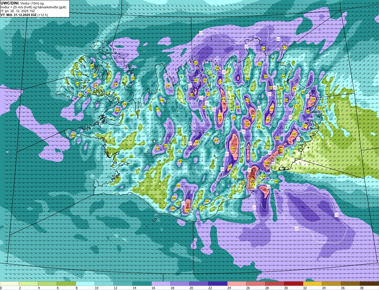Click the scale tick label "6"
This screenshot has width=379, height=290.
tap(58, 288)
